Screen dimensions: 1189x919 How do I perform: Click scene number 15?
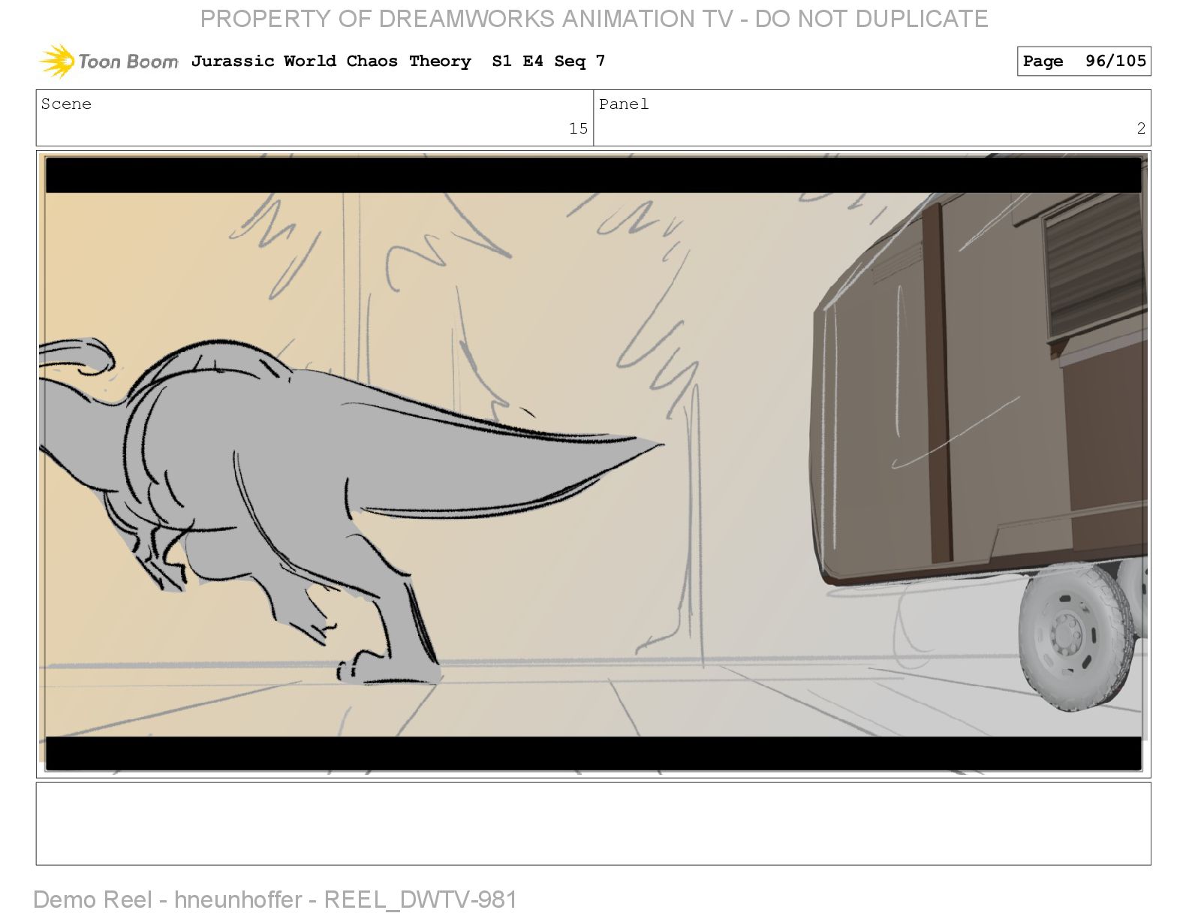coord(578,128)
